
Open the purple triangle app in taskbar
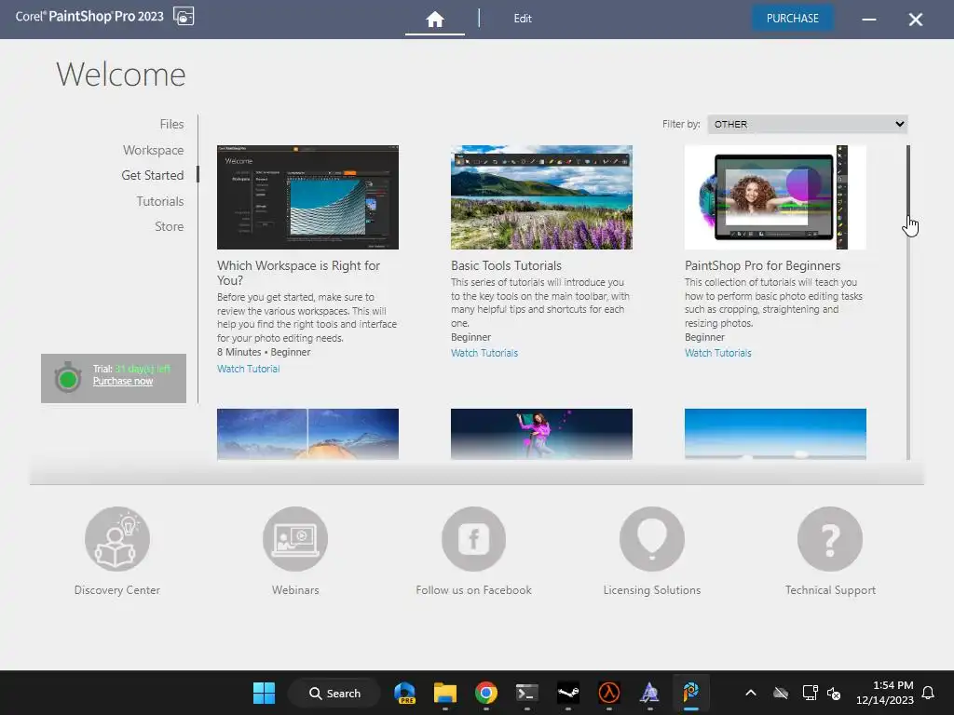[649, 693]
